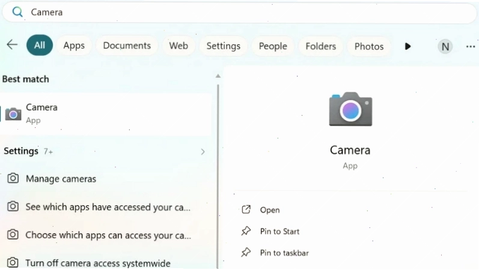Open the Camera app best match
The image size is (479, 270).
coord(106,114)
